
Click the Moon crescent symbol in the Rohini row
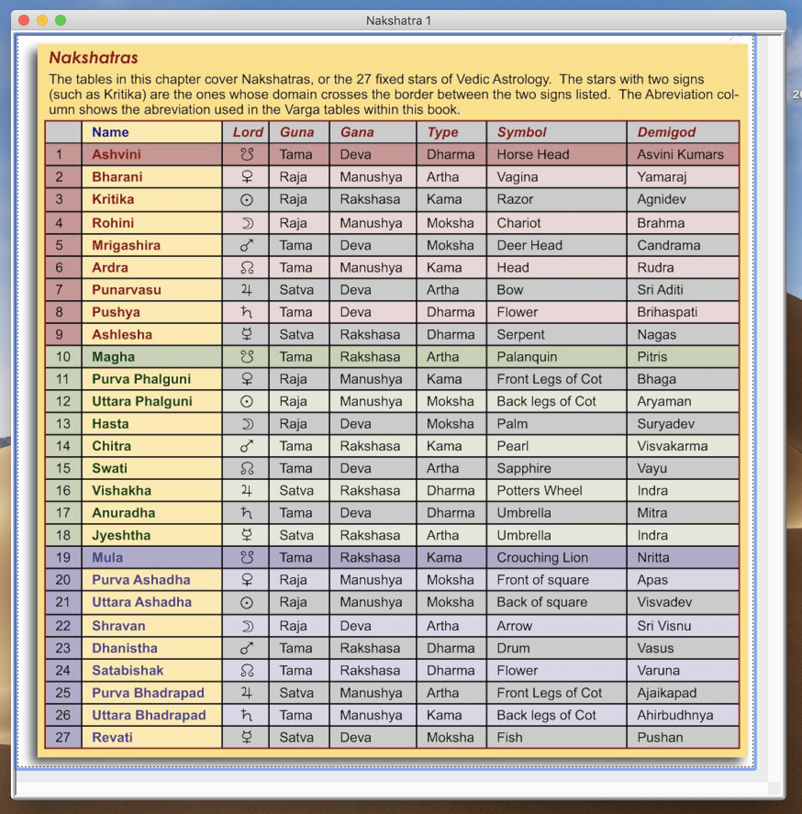click(x=246, y=223)
